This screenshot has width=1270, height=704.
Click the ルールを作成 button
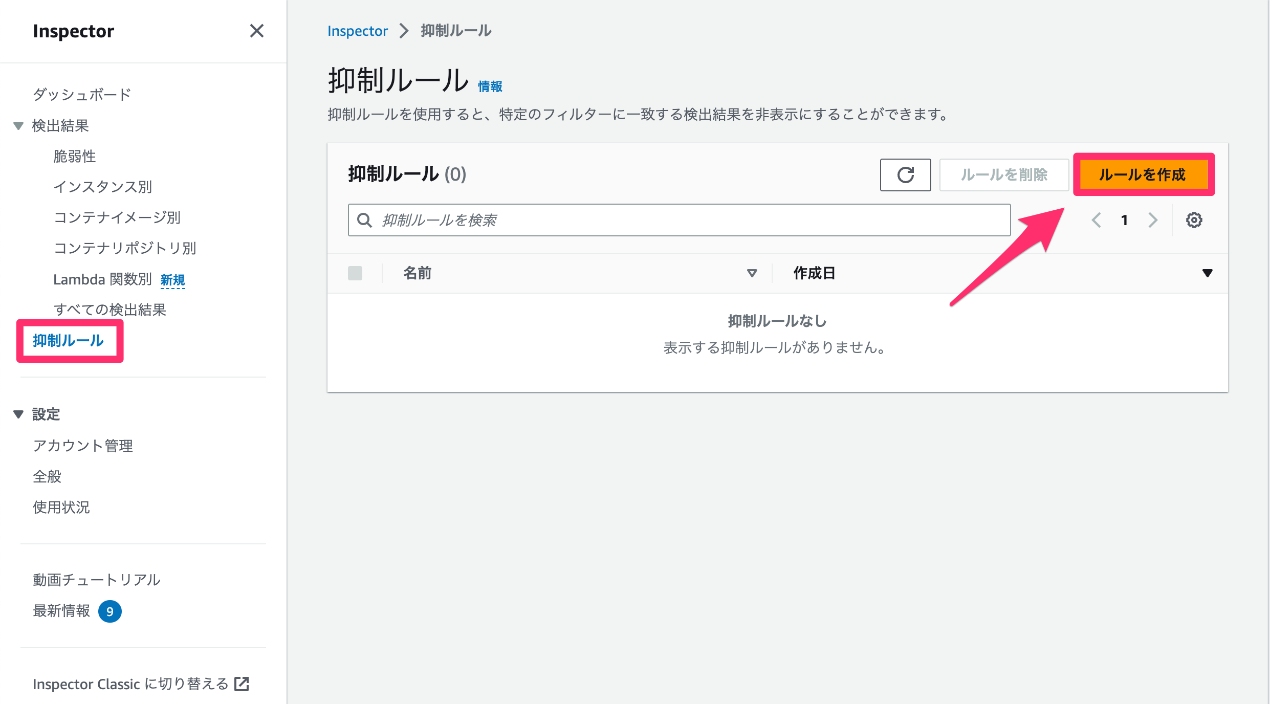(1143, 175)
